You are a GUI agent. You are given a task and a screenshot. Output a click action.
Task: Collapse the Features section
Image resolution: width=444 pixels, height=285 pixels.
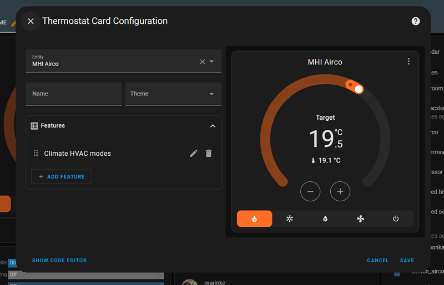click(x=213, y=126)
